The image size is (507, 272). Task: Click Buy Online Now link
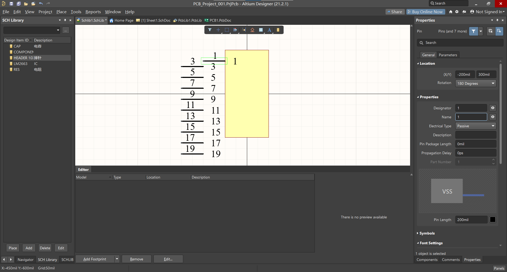pyautogui.click(x=426, y=12)
